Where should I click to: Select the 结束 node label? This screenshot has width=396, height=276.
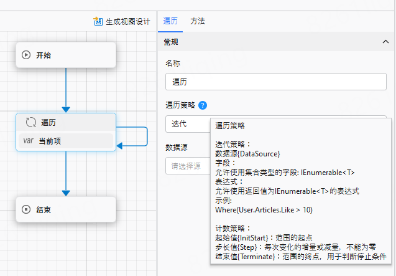[x=44, y=209]
